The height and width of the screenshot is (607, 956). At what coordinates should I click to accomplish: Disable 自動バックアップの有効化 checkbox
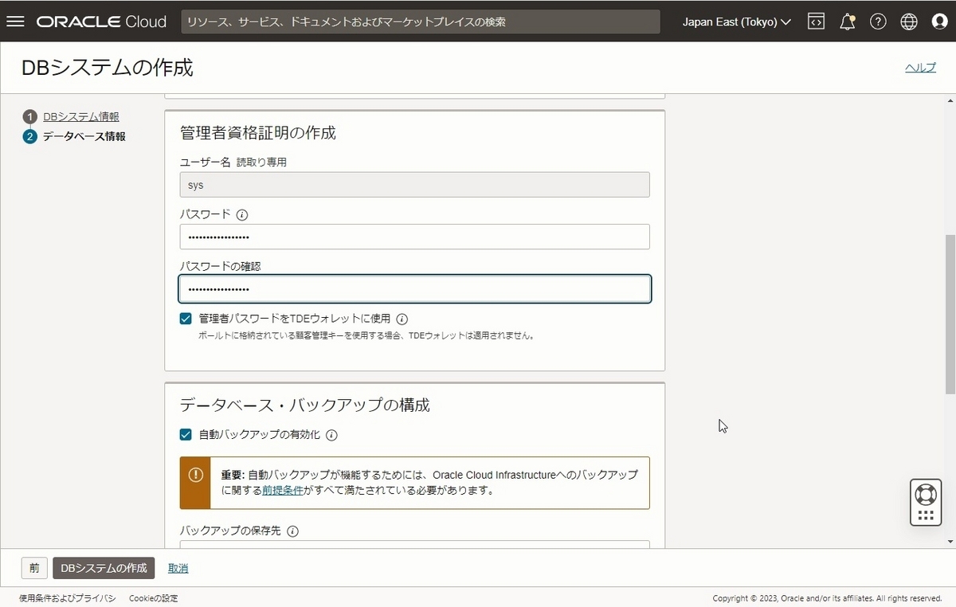[185, 435]
